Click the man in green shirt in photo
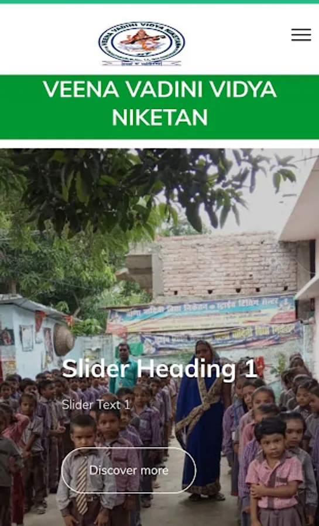The width and height of the screenshot is (319, 526). click(124, 368)
